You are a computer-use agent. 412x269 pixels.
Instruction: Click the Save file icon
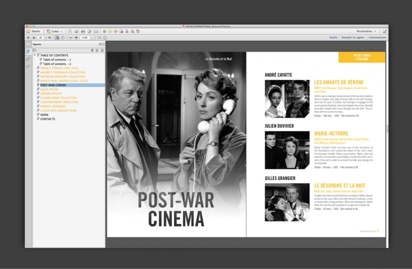tap(70, 31)
